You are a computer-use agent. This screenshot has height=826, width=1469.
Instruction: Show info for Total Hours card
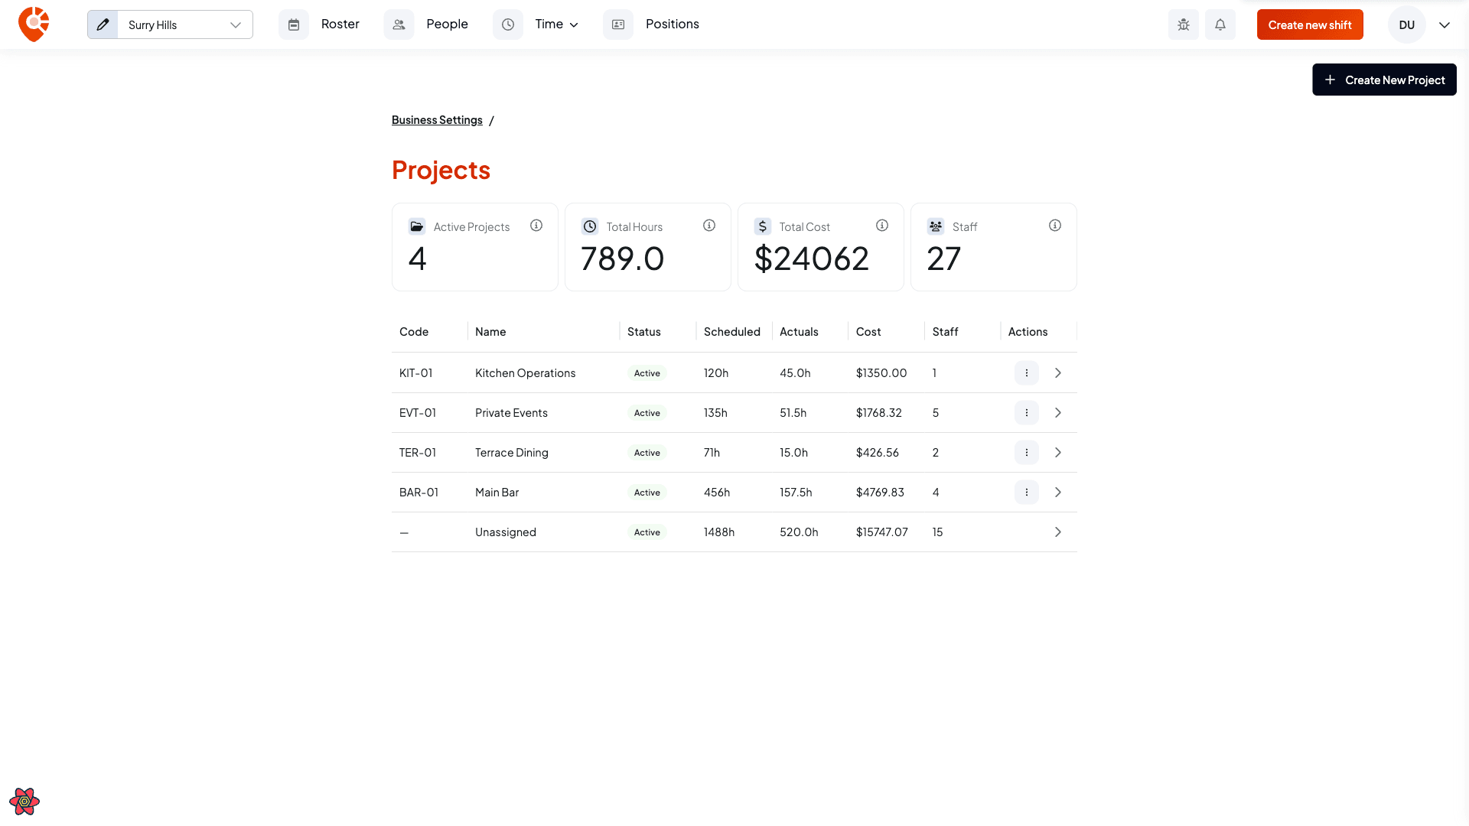(x=709, y=226)
